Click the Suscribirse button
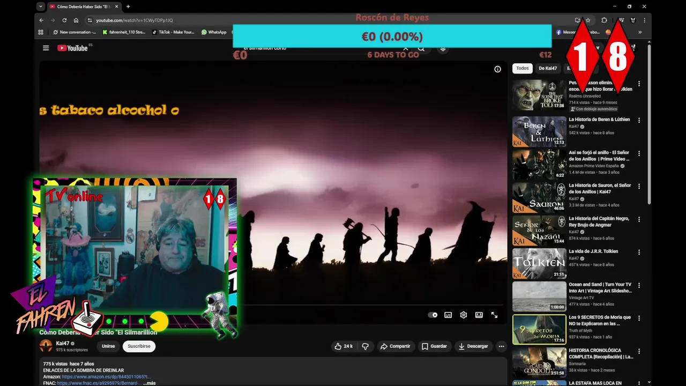This screenshot has width=686, height=386. [139, 346]
